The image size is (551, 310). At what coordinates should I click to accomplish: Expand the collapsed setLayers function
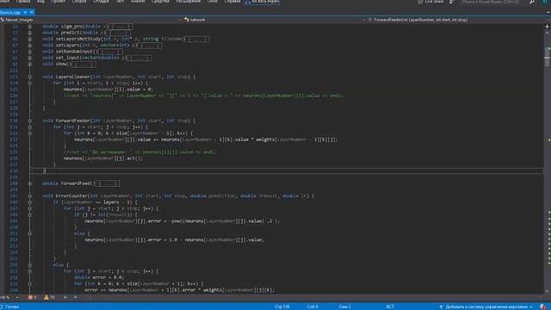pos(30,46)
